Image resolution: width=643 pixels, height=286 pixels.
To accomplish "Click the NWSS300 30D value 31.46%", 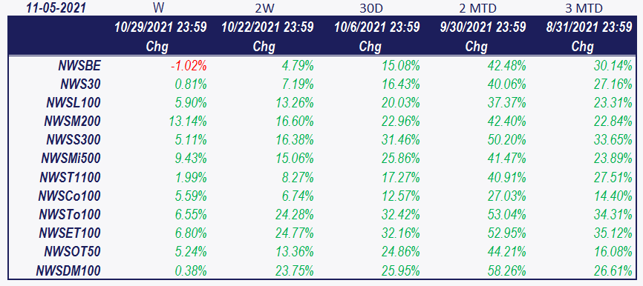I will point(400,140).
